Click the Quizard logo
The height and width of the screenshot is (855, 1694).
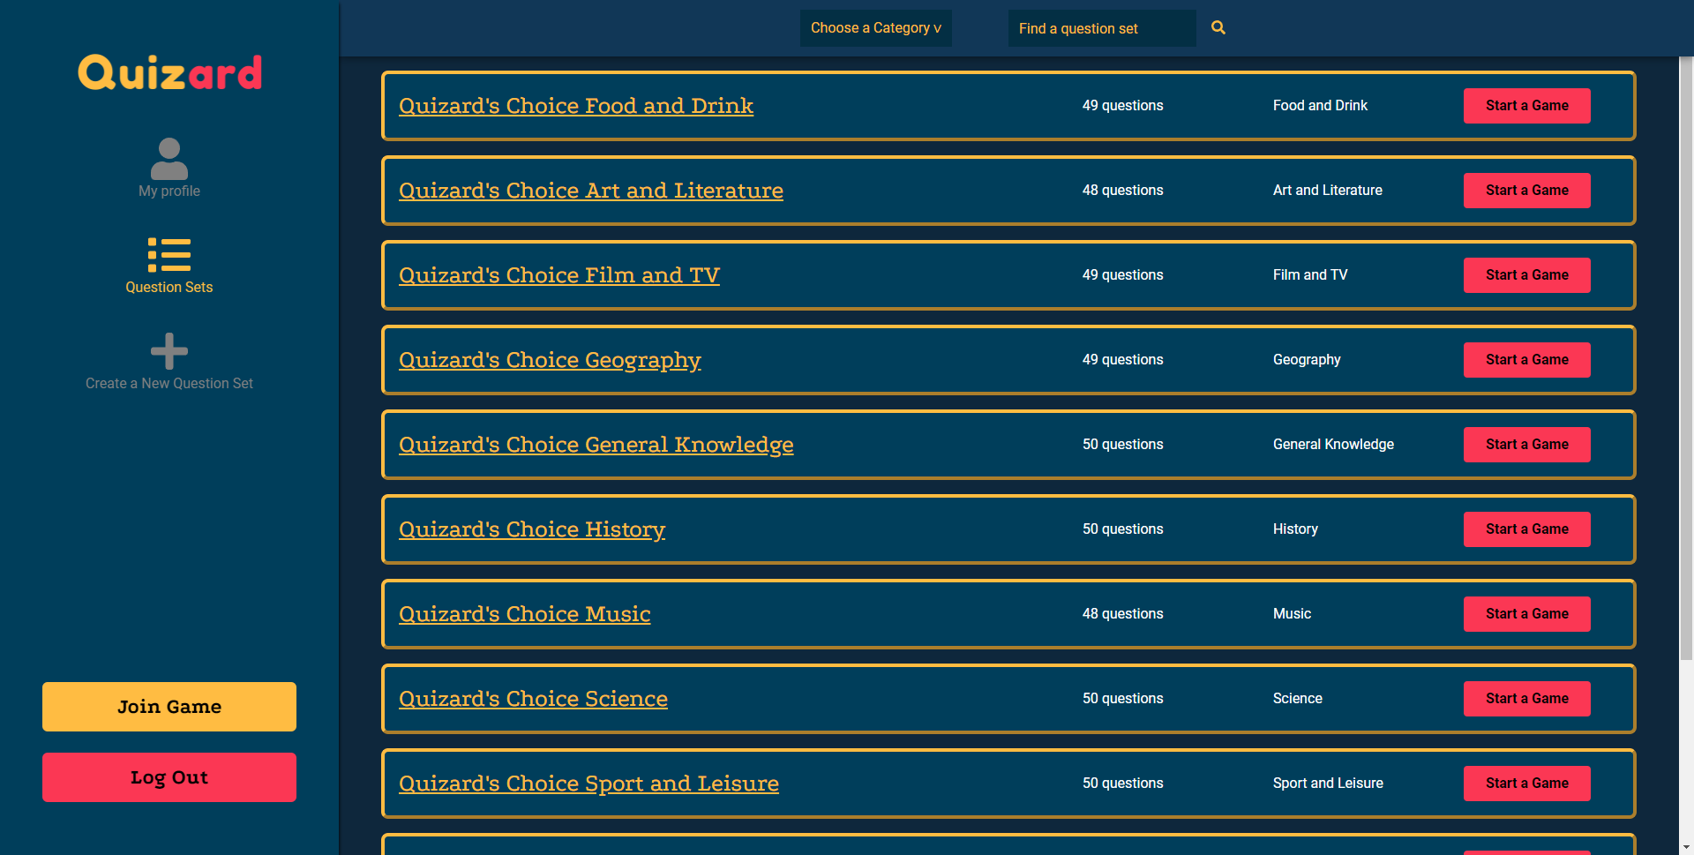point(169,72)
